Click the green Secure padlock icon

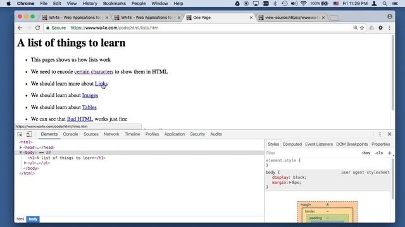[47, 28]
